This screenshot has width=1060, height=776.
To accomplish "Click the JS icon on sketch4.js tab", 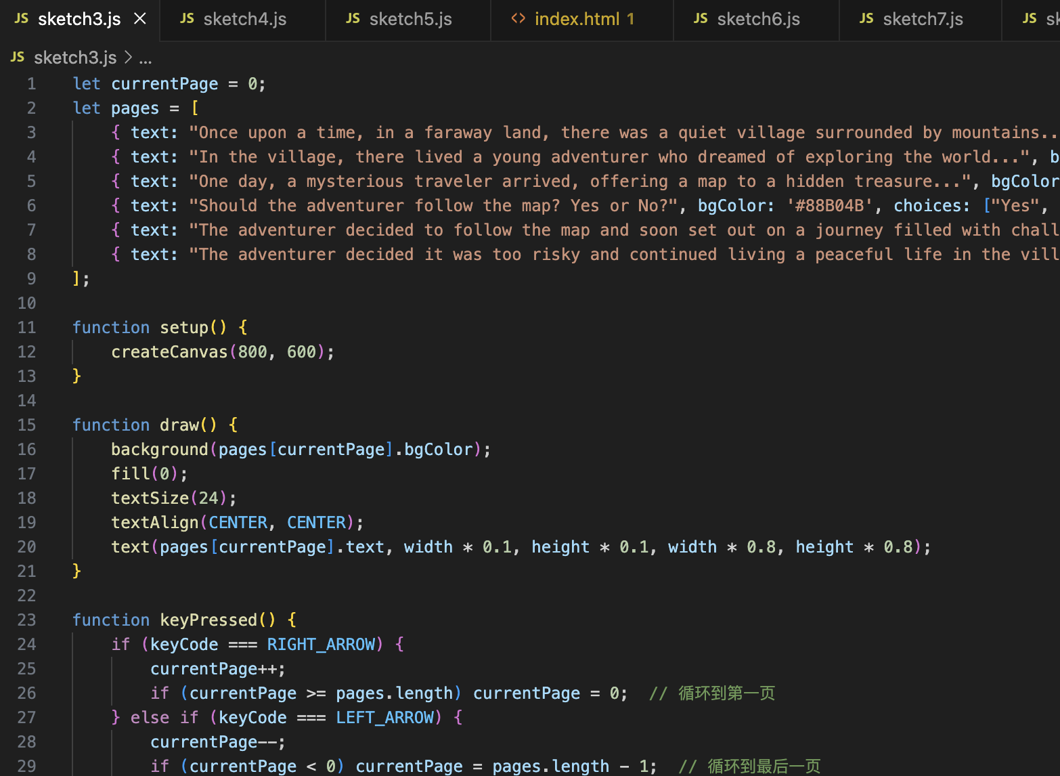I will [x=187, y=19].
